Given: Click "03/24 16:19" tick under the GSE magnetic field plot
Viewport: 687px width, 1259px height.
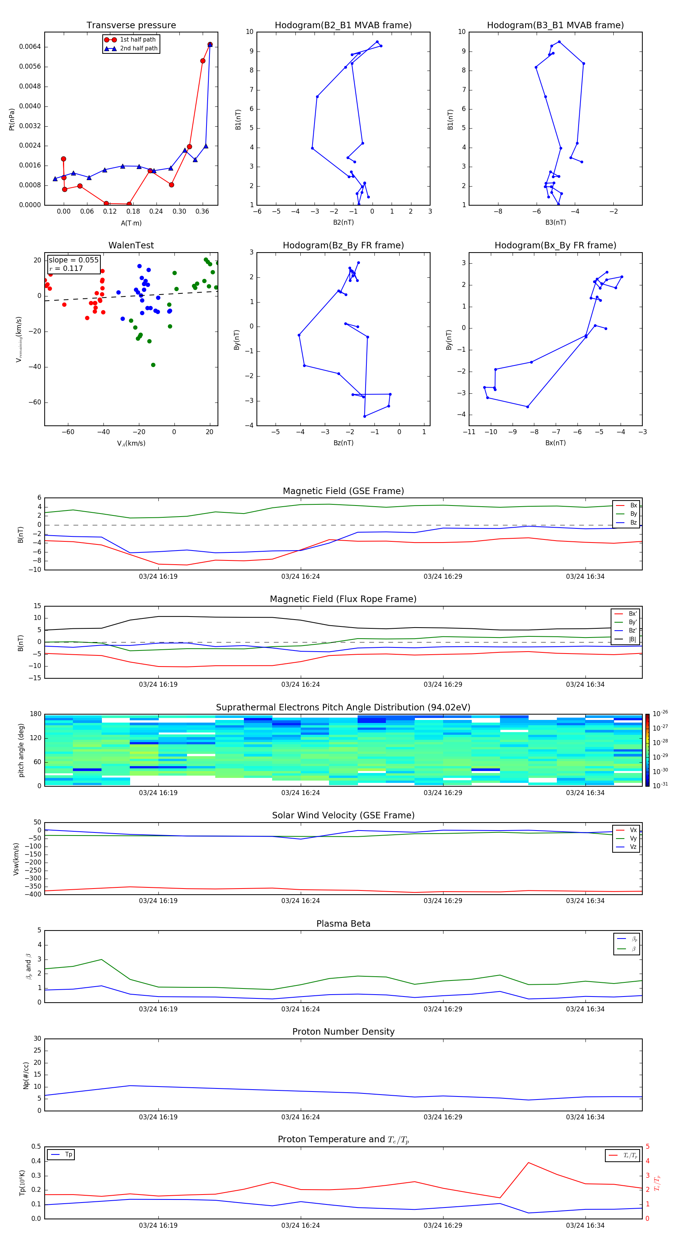Looking at the screenshot, I should [x=158, y=577].
